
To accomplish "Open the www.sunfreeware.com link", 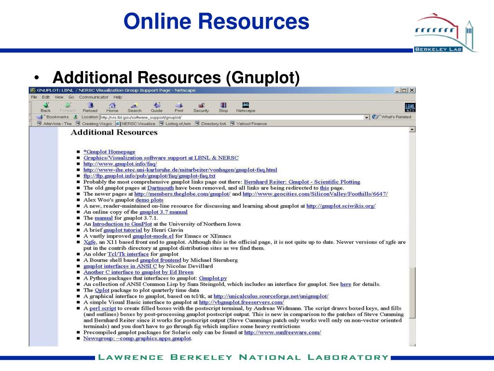I will coord(283,332).
